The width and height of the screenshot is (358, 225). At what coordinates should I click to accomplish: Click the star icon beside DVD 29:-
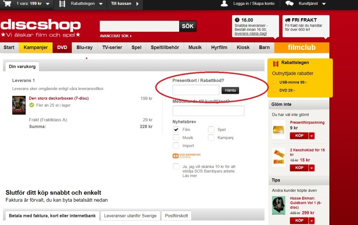[x=275, y=90]
